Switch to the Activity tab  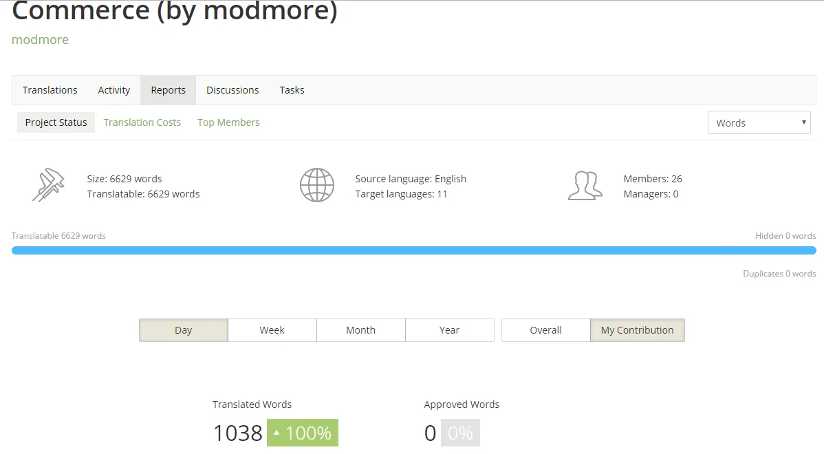[114, 90]
